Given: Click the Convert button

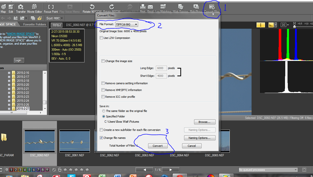Looking at the screenshot, I should click(158, 146).
